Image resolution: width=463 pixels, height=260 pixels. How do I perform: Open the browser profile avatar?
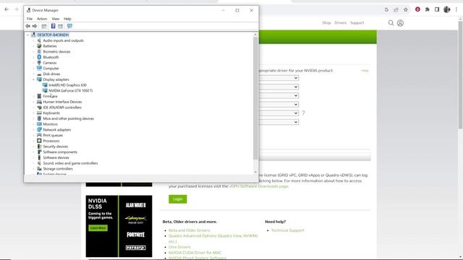(447, 9)
